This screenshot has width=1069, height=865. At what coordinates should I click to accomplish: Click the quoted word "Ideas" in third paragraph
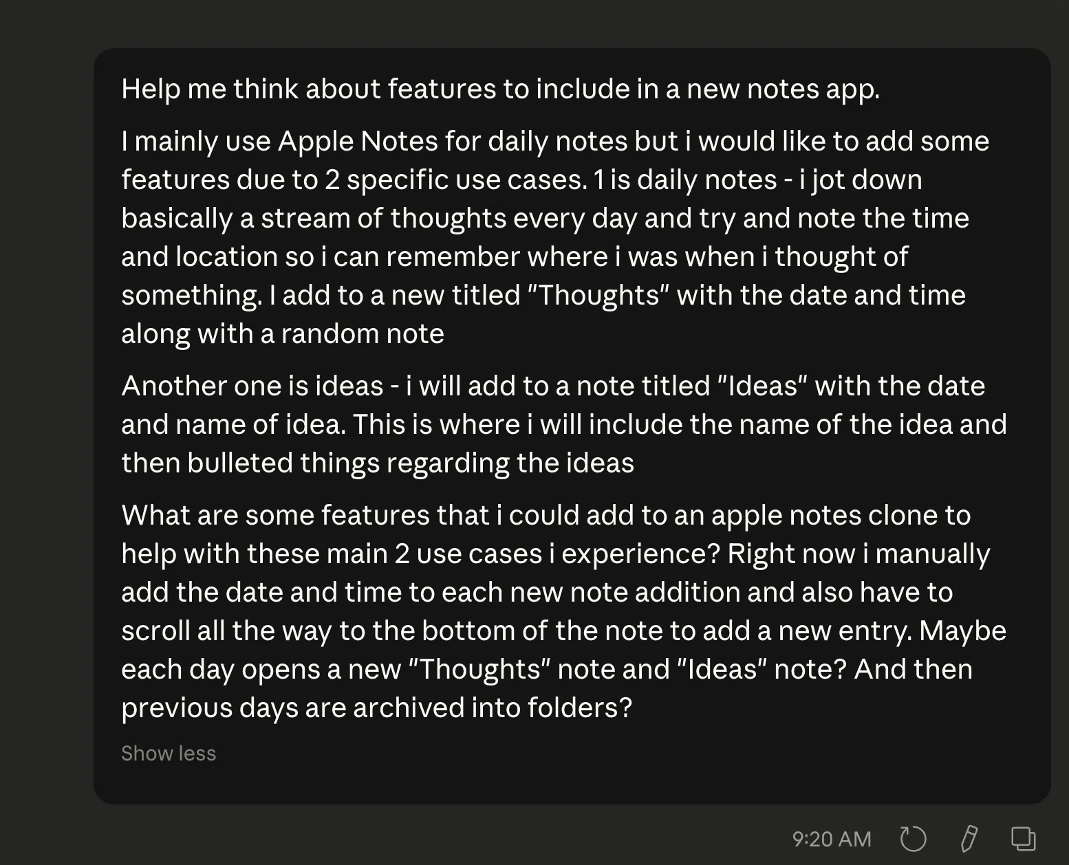coord(762,386)
